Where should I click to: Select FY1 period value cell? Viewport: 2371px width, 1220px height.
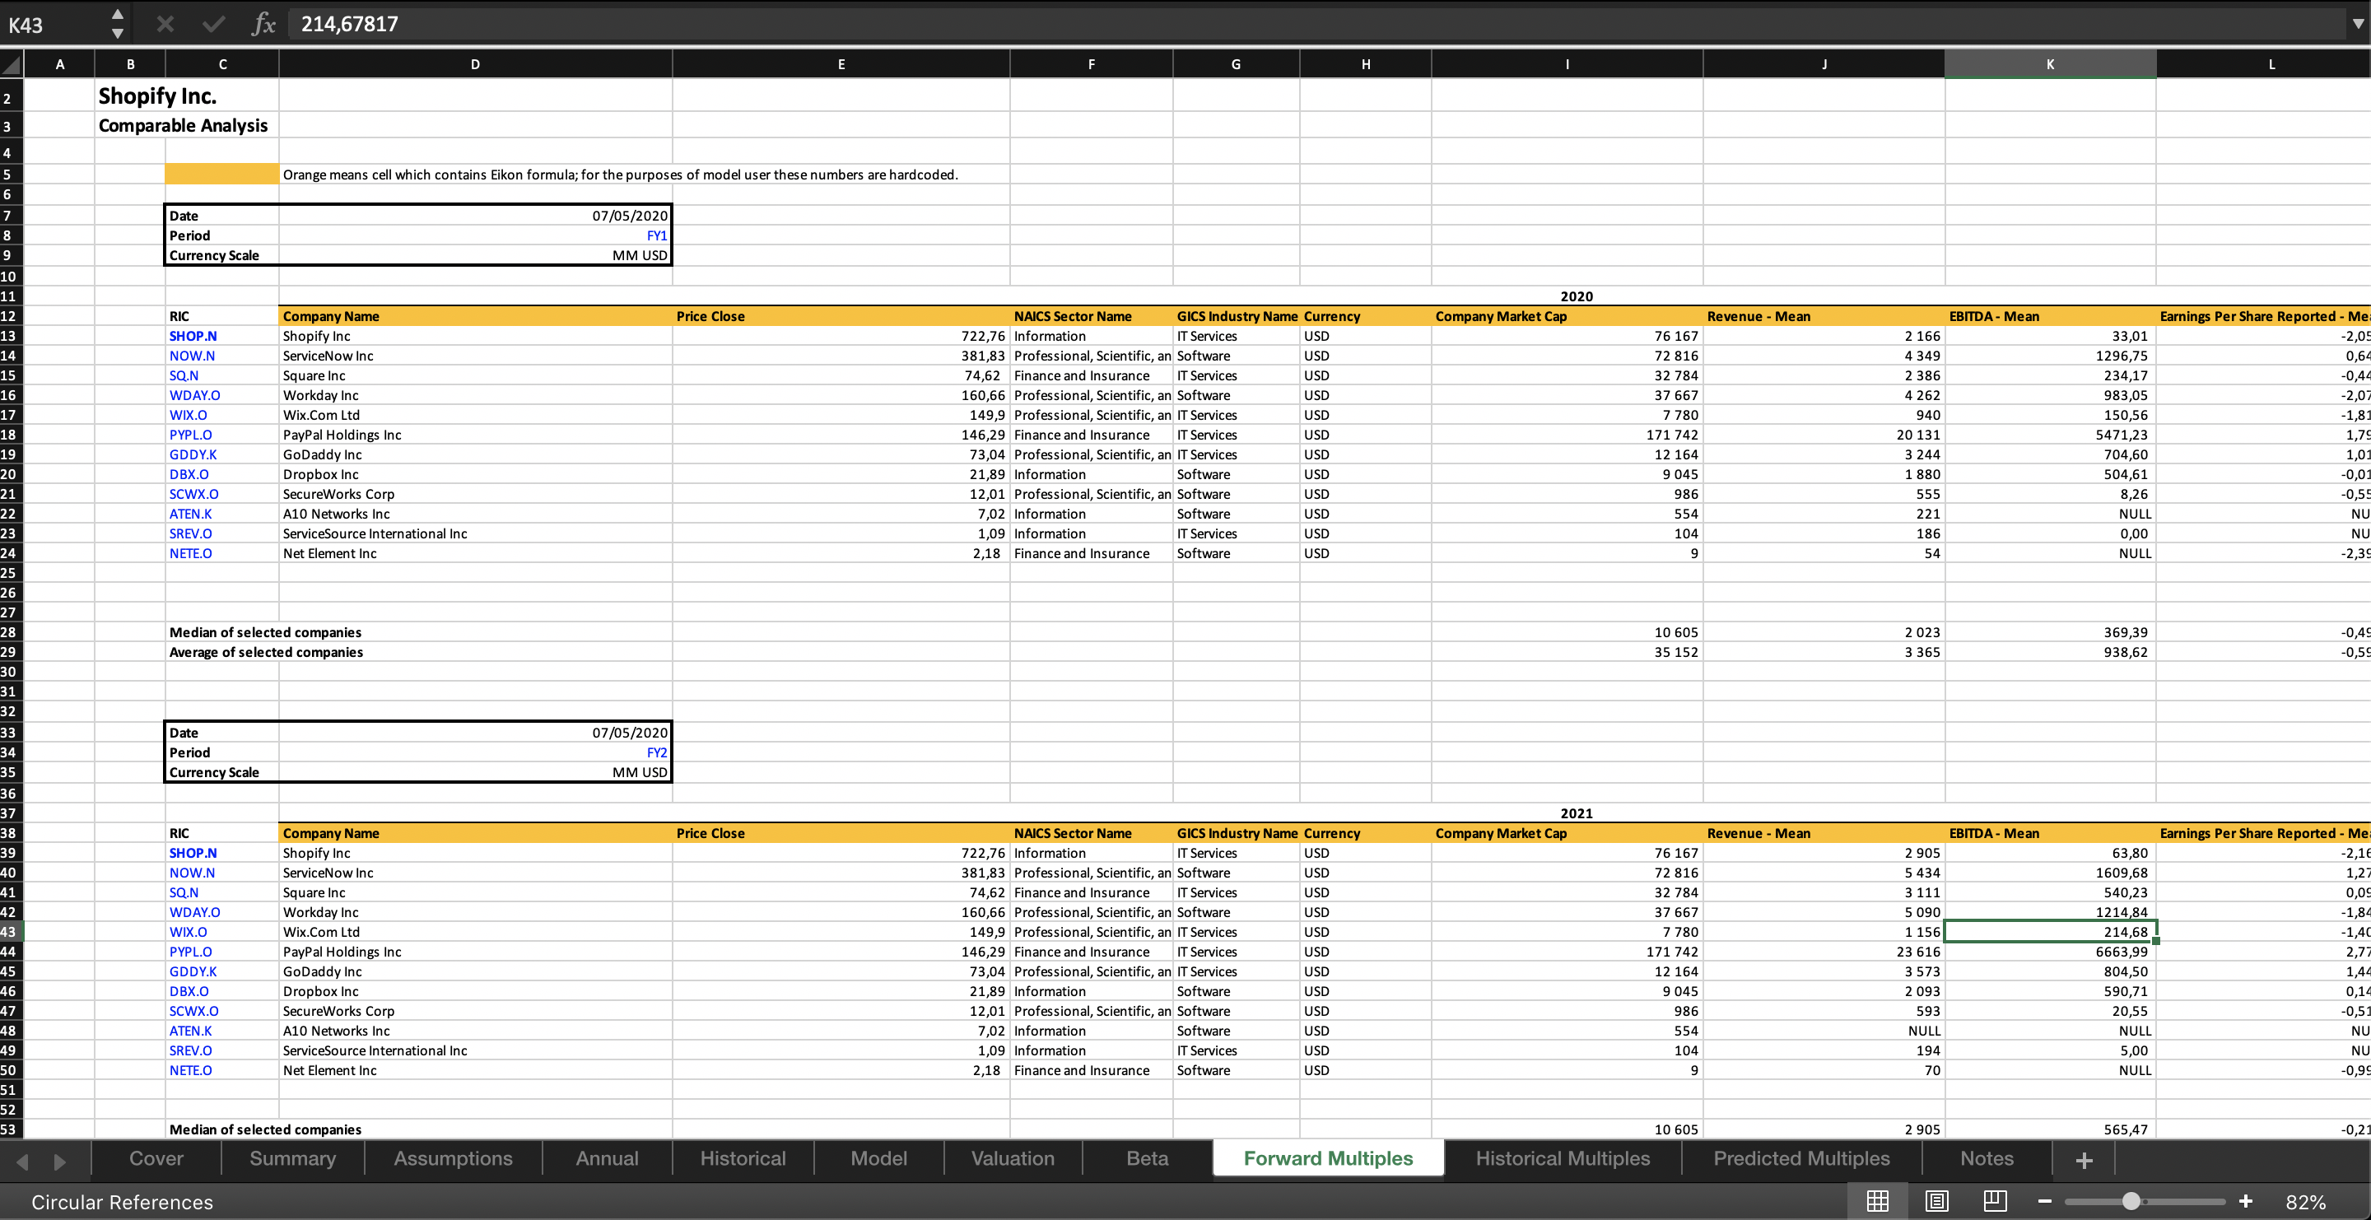coord(475,235)
